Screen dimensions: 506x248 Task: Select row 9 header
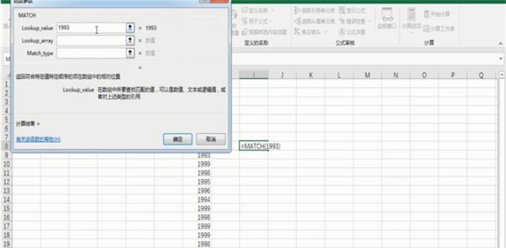6,155
